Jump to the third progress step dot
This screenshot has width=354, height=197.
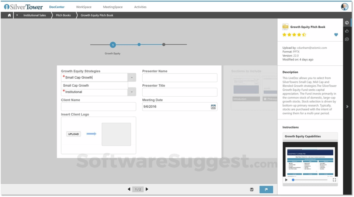pos(164,45)
